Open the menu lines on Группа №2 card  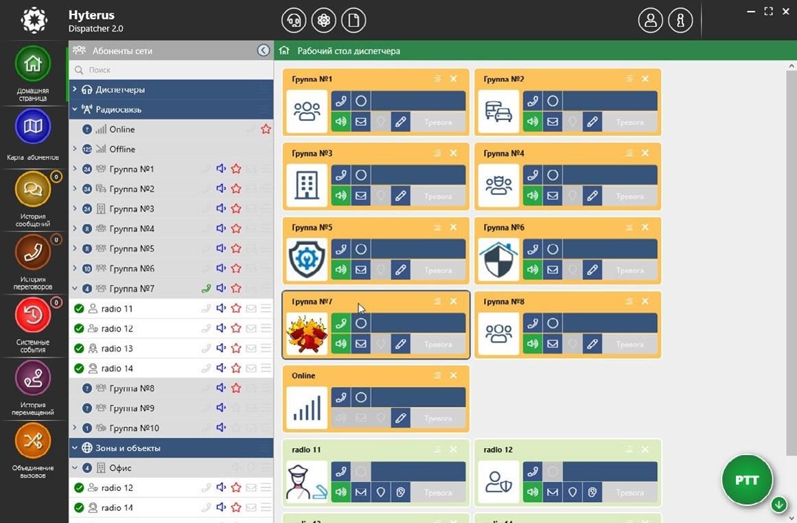point(629,79)
